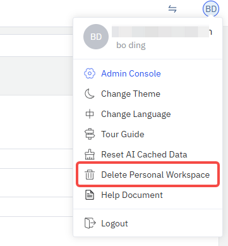Image resolution: width=228 pixels, height=246 pixels.
Task: Click the signpost Tour Guide icon
Action: click(x=90, y=134)
